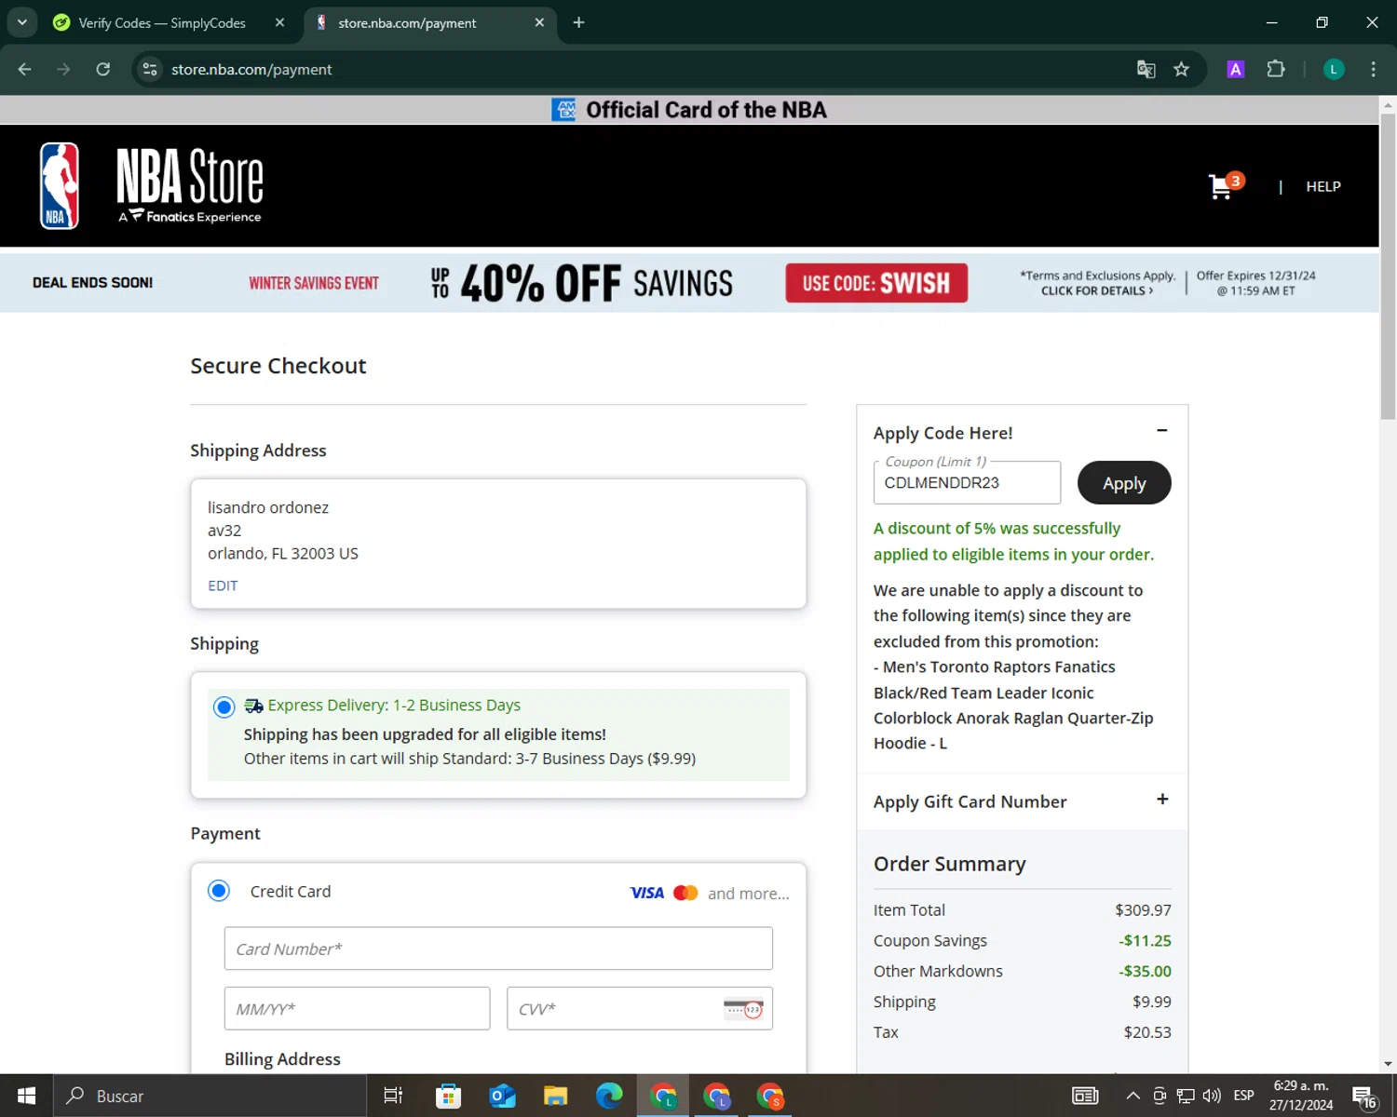Open the Extensions puzzle icon
Image resolution: width=1397 pixels, height=1117 pixels.
pos(1276,69)
